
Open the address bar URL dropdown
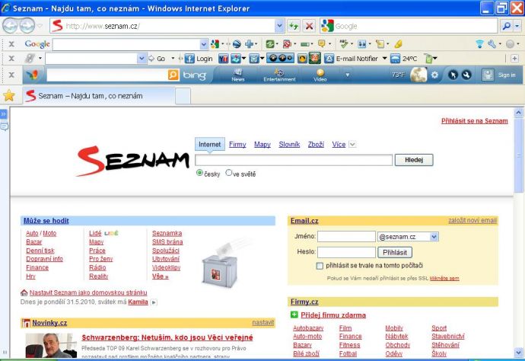coord(279,26)
